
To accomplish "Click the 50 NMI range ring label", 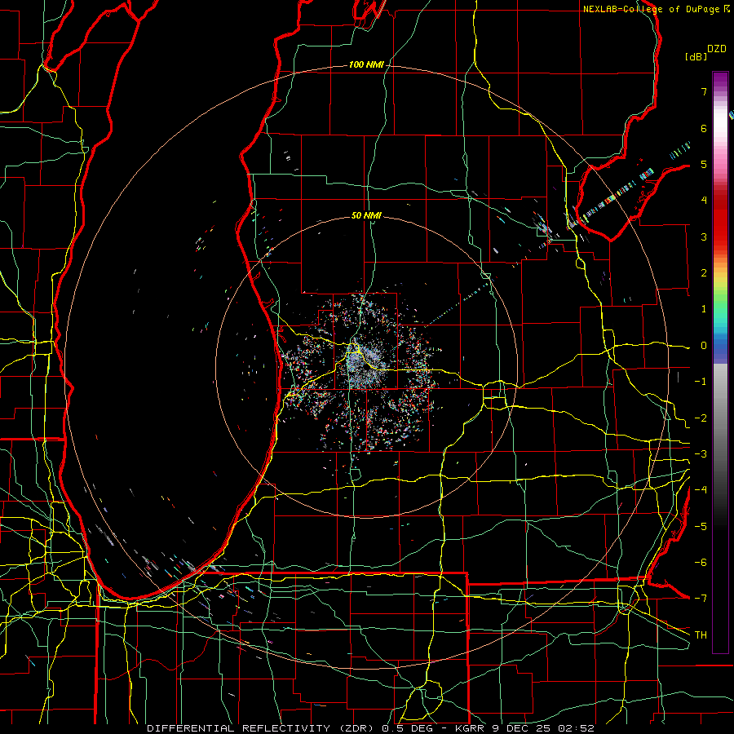I will (366, 215).
